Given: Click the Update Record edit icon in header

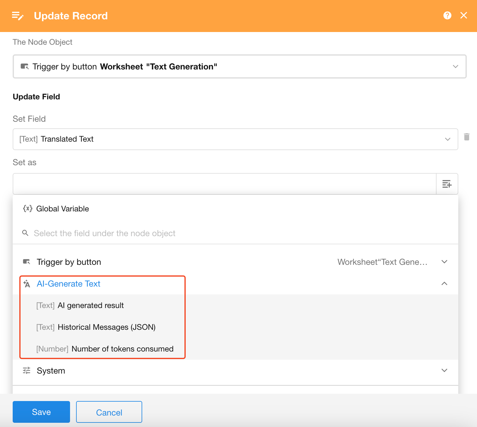Looking at the screenshot, I should click(x=18, y=16).
